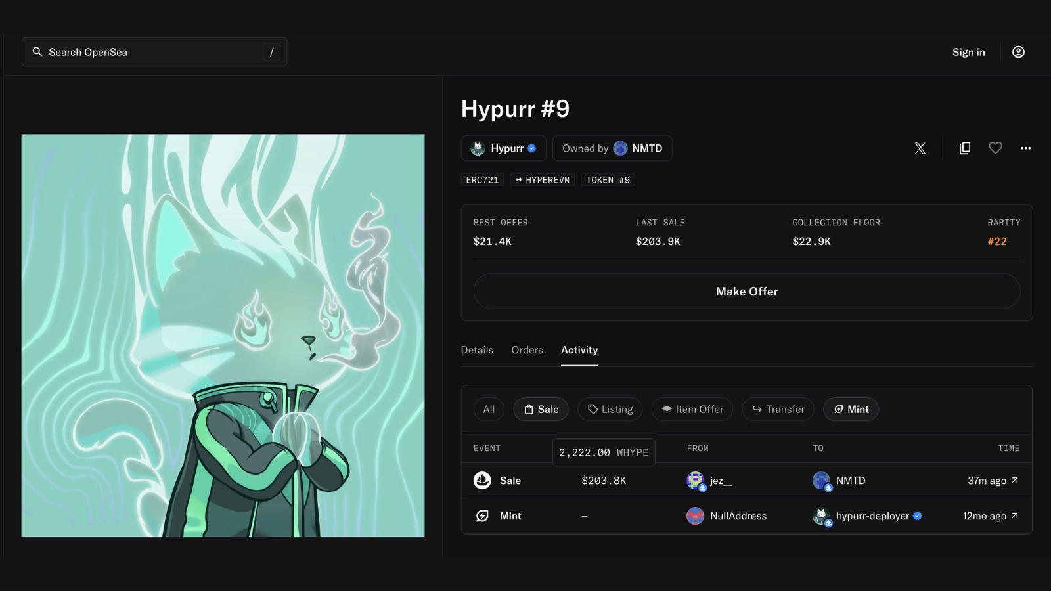
Task: Select the Activity tab
Action: [579, 350]
